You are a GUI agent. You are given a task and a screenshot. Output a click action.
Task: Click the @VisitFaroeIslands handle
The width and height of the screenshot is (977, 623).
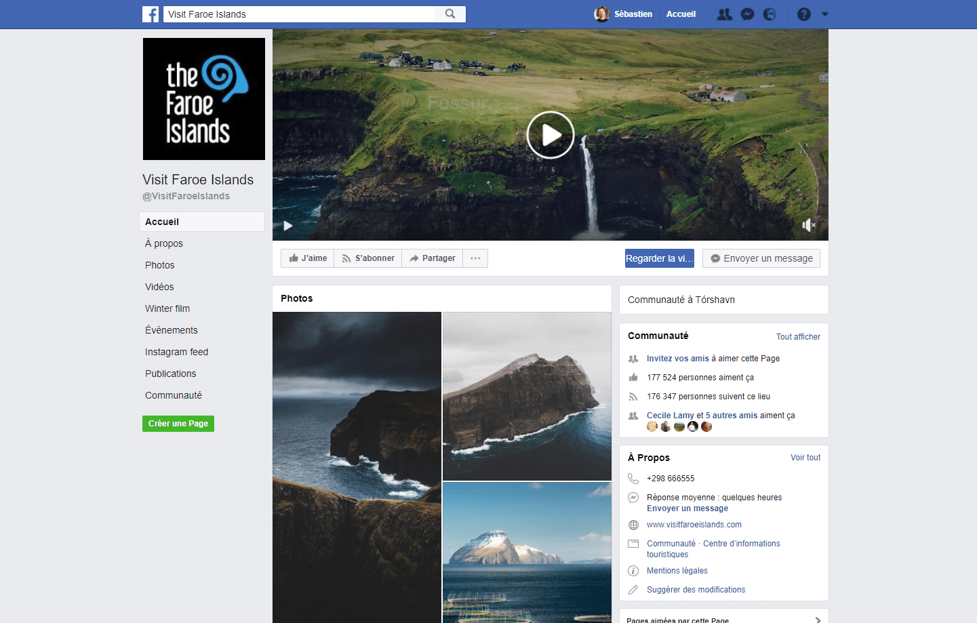point(186,196)
